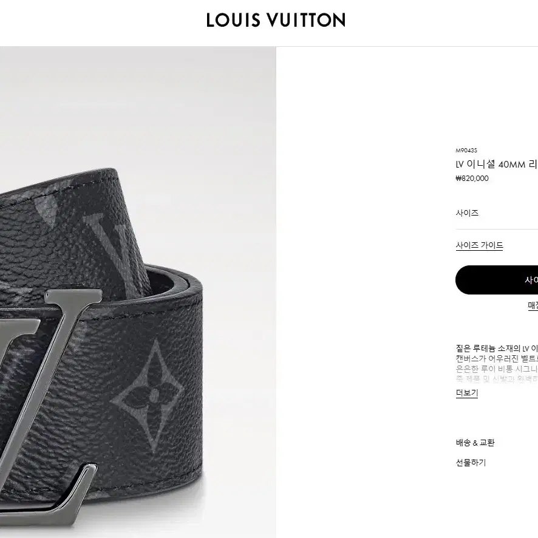The width and height of the screenshot is (538, 538).
Task: Open the 선물하기 gifting option
Action: click(x=471, y=463)
